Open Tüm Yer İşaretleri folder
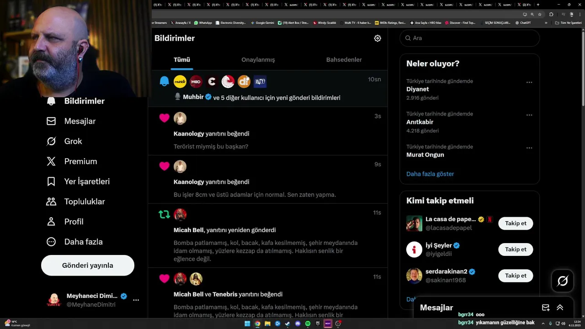The image size is (585, 329). 569,23
